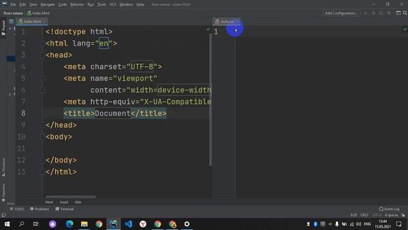Open the TODO tool window
This screenshot has height=230, width=408.
click(17, 209)
